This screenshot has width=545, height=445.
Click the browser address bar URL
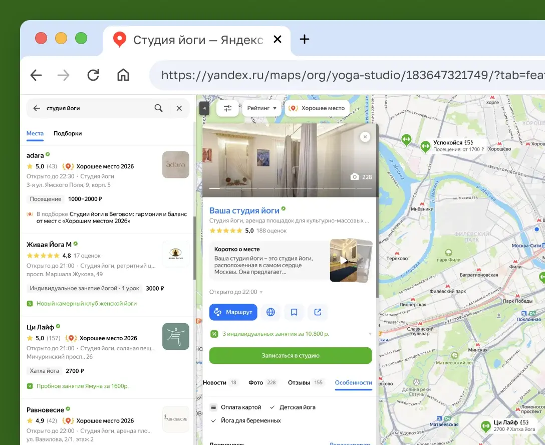[x=348, y=75]
